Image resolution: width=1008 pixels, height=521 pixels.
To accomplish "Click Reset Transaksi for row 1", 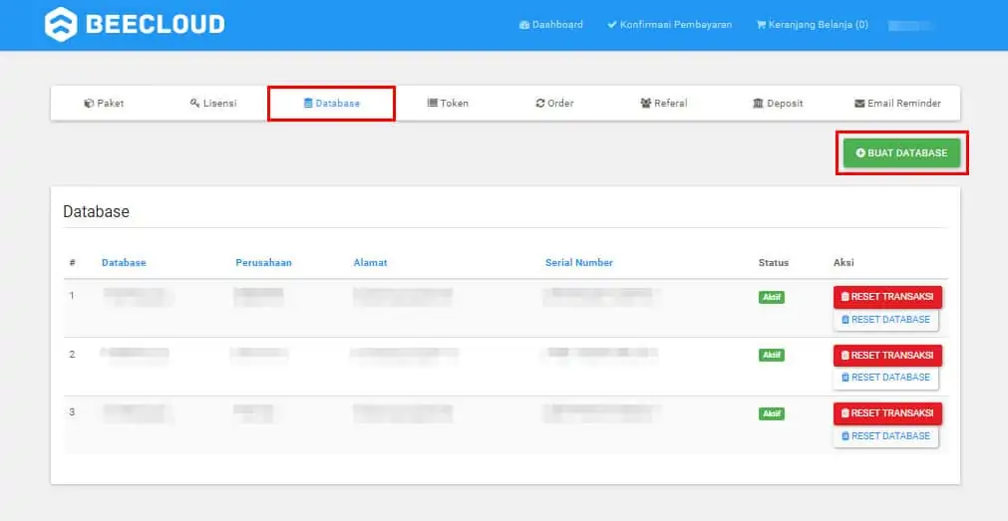I will pyautogui.click(x=887, y=297).
